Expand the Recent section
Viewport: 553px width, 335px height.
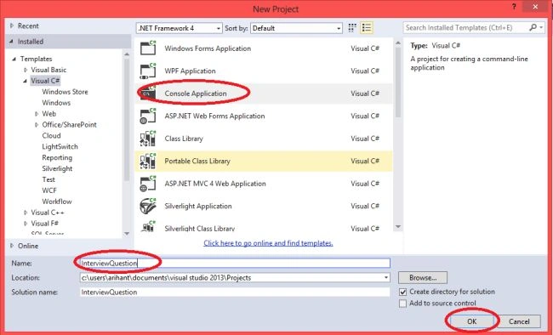pyautogui.click(x=12, y=26)
